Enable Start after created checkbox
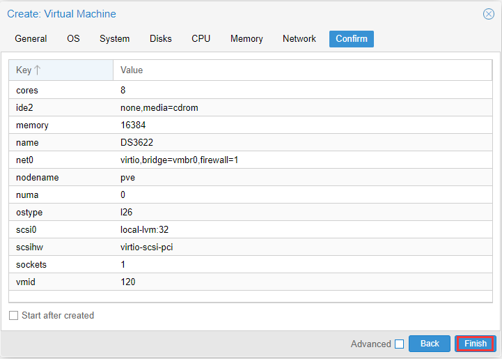This screenshot has height=359, width=502. [x=14, y=316]
